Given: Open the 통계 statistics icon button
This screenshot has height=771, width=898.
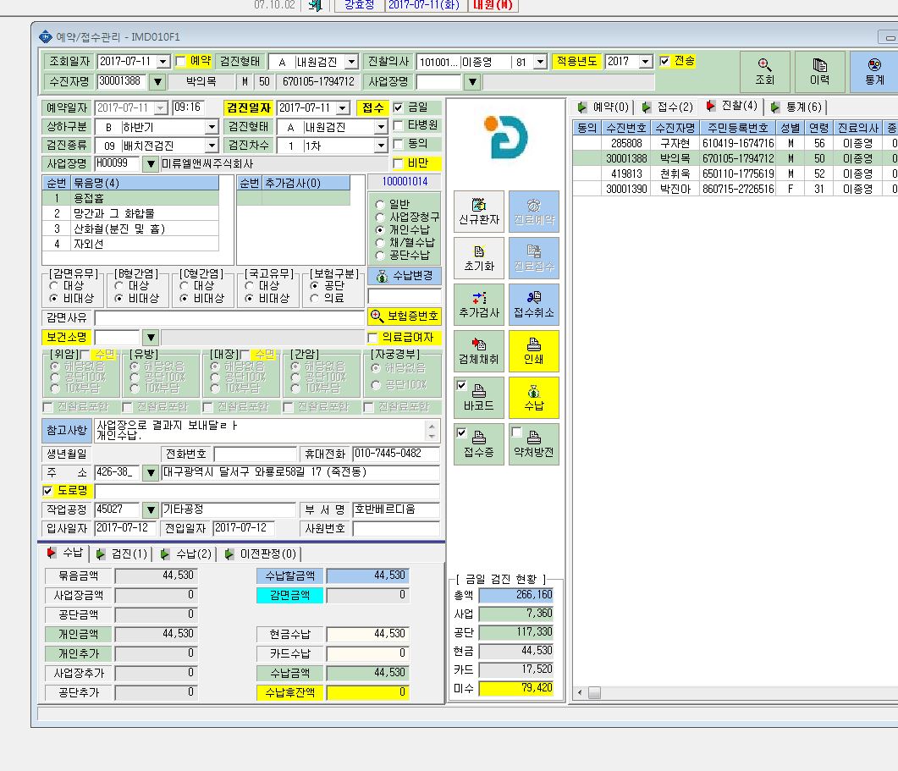Looking at the screenshot, I should (x=874, y=72).
